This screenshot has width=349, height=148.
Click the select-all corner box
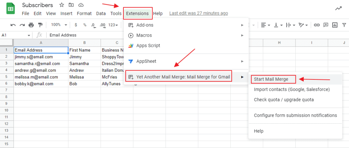7,42
